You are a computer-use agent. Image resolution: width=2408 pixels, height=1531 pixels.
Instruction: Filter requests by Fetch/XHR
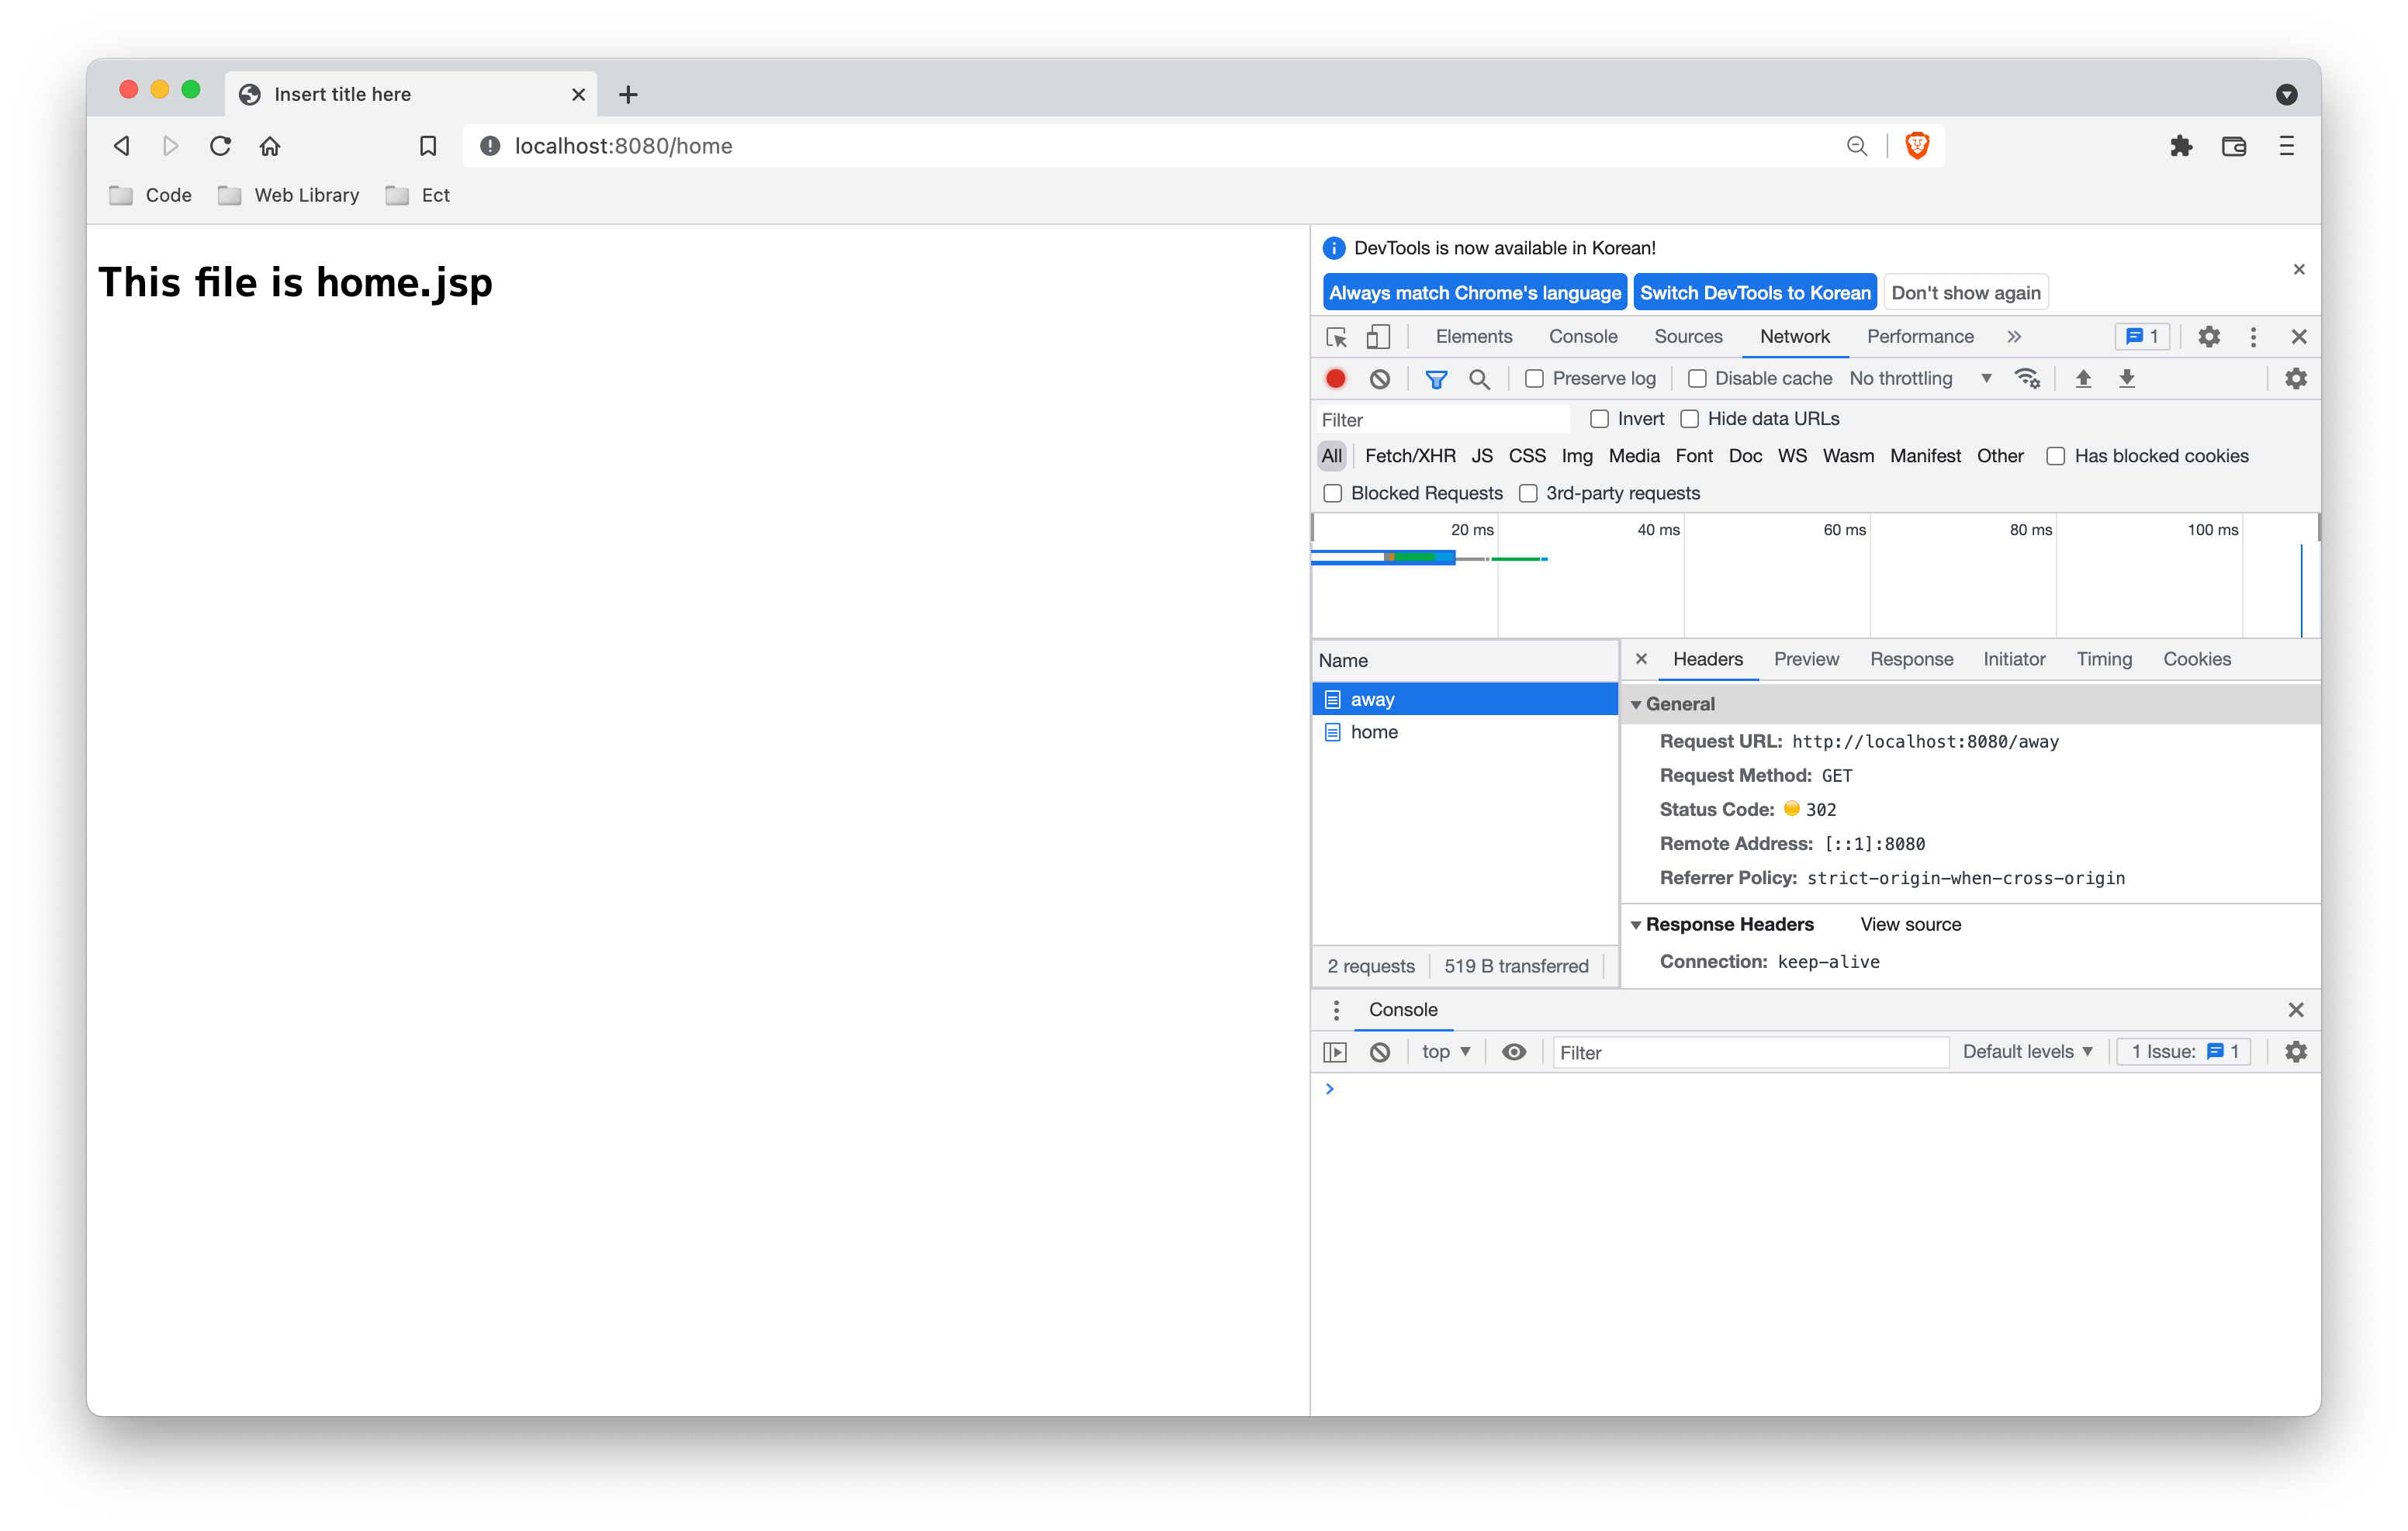point(1410,457)
